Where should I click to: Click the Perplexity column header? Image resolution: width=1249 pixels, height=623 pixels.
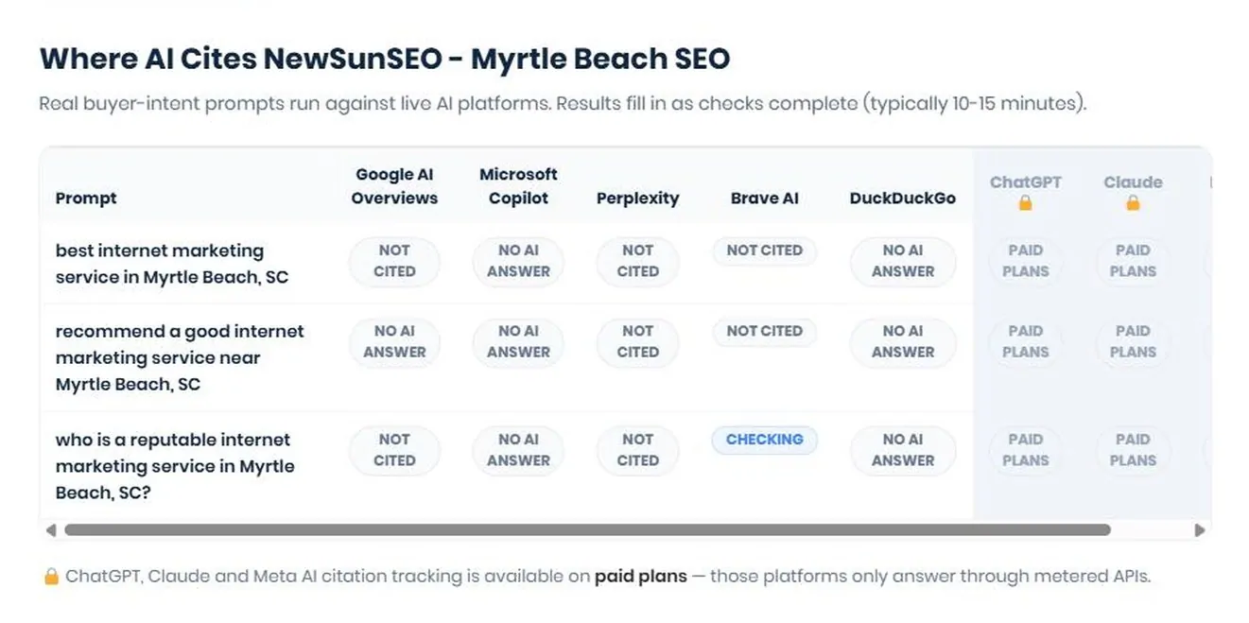click(637, 199)
